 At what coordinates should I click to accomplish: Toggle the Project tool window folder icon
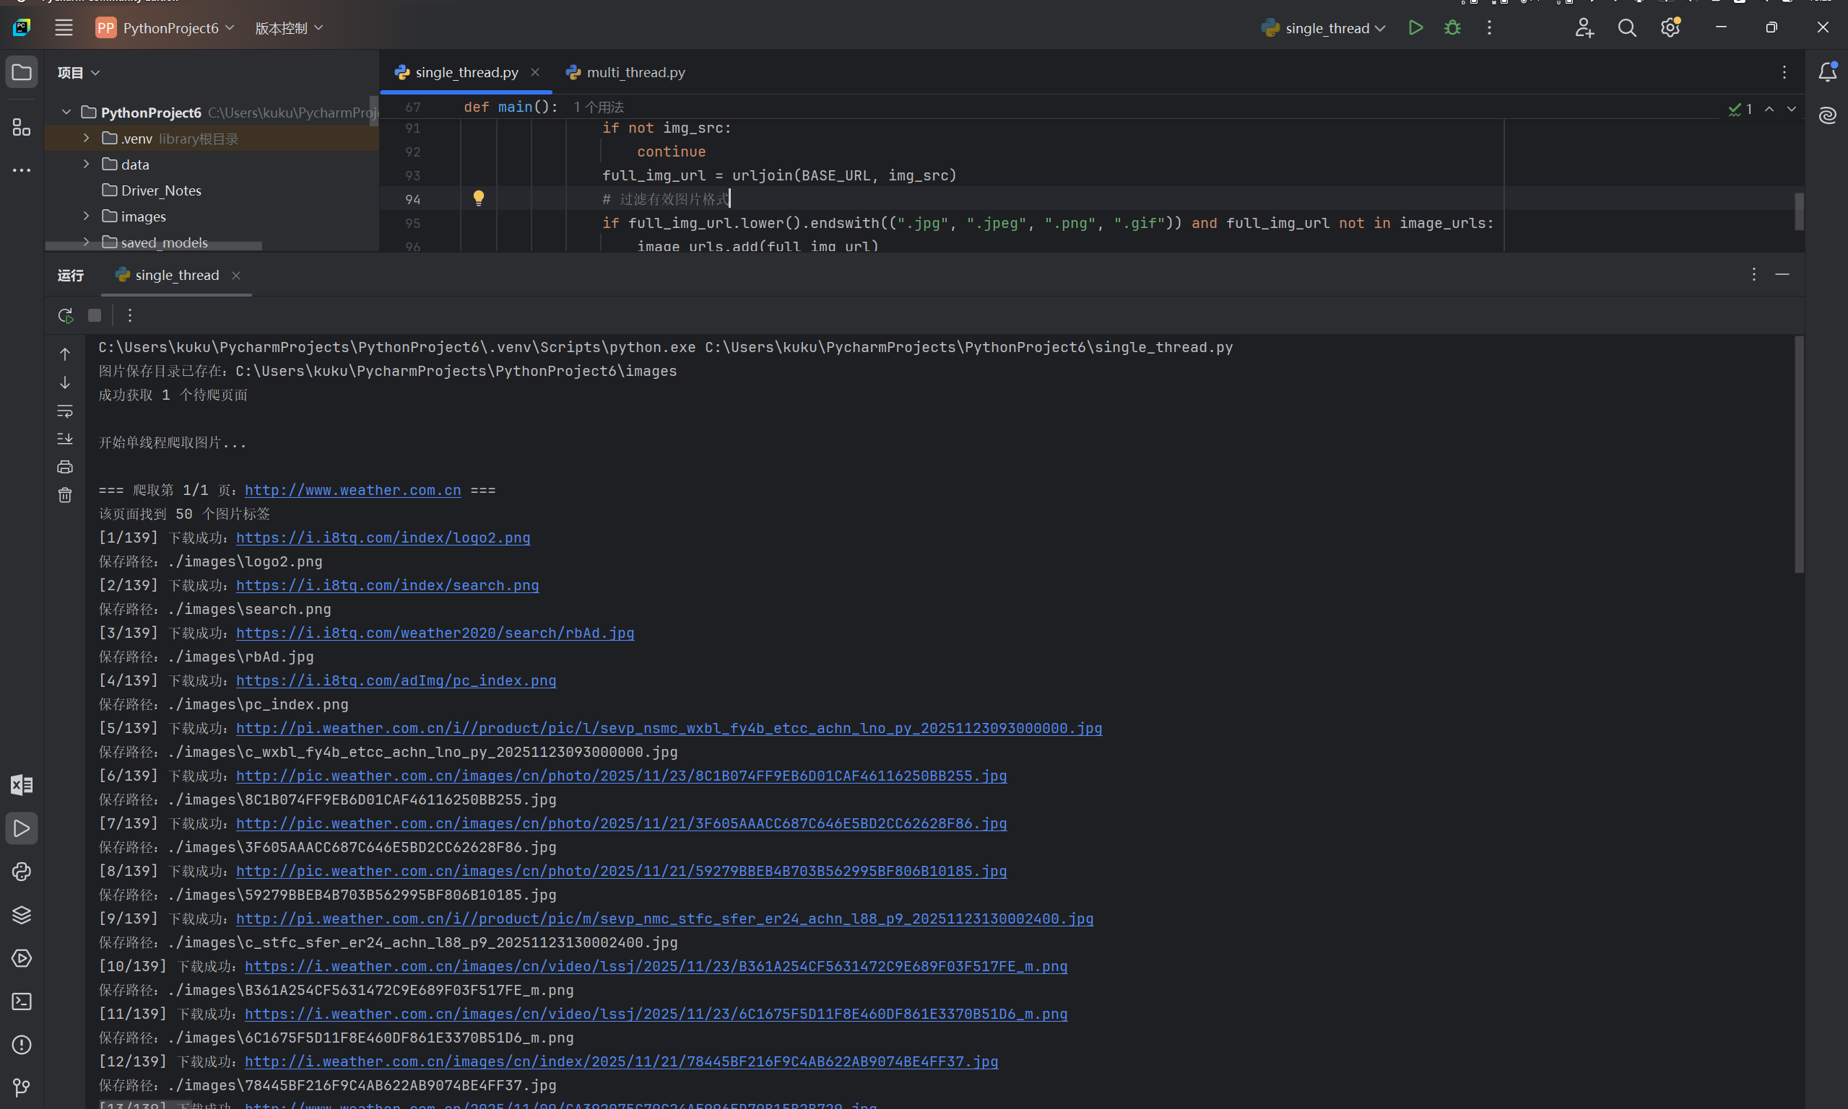click(x=22, y=72)
